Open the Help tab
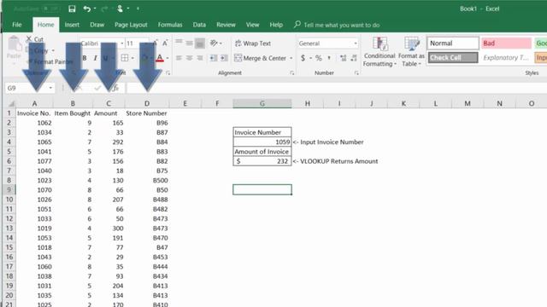This screenshot has height=307, width=547. point(276,25)
